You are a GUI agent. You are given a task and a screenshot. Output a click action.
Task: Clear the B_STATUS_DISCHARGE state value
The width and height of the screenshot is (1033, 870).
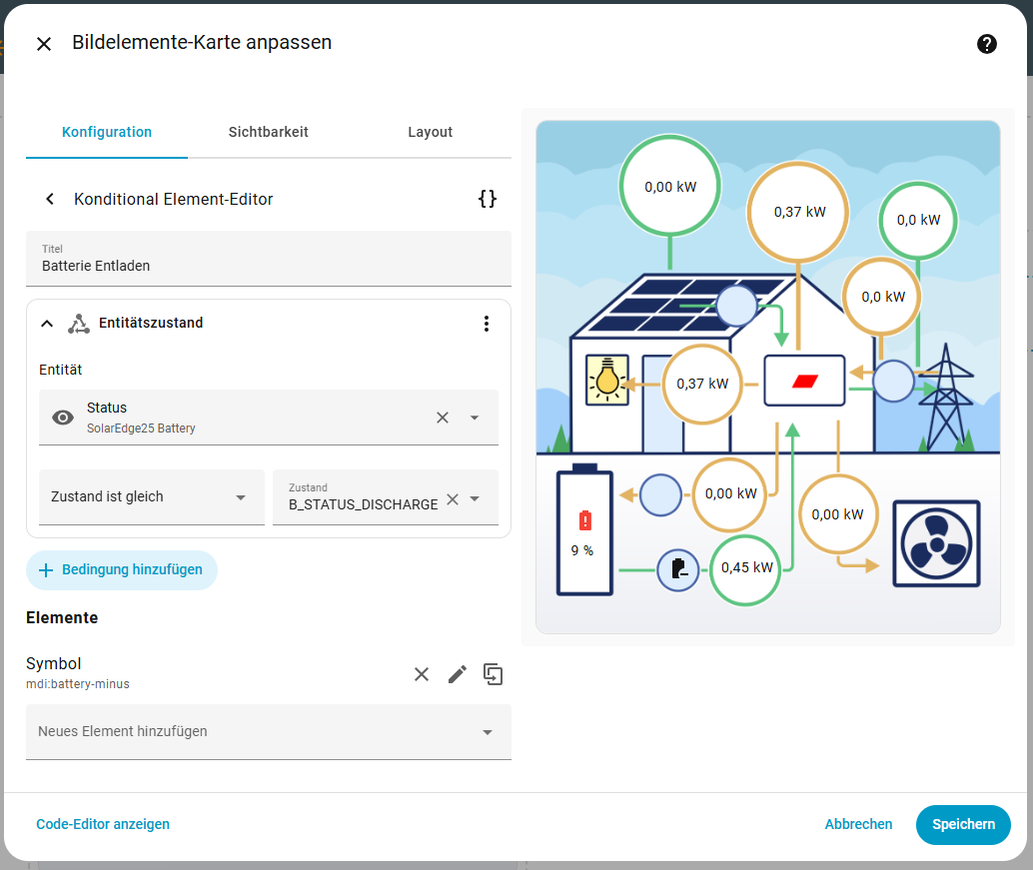pyautogui.click(x=453, y=499)
